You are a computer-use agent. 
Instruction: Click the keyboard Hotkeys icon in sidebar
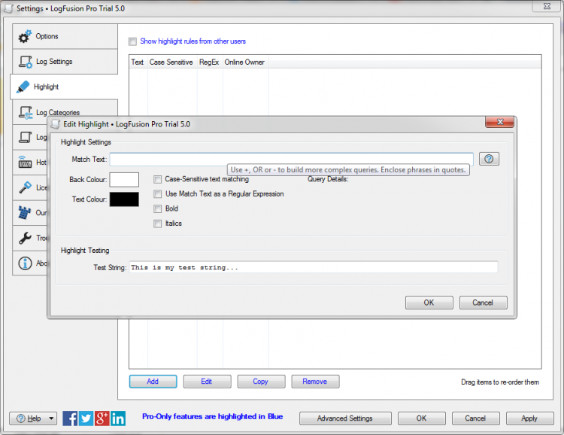[25, 163]
